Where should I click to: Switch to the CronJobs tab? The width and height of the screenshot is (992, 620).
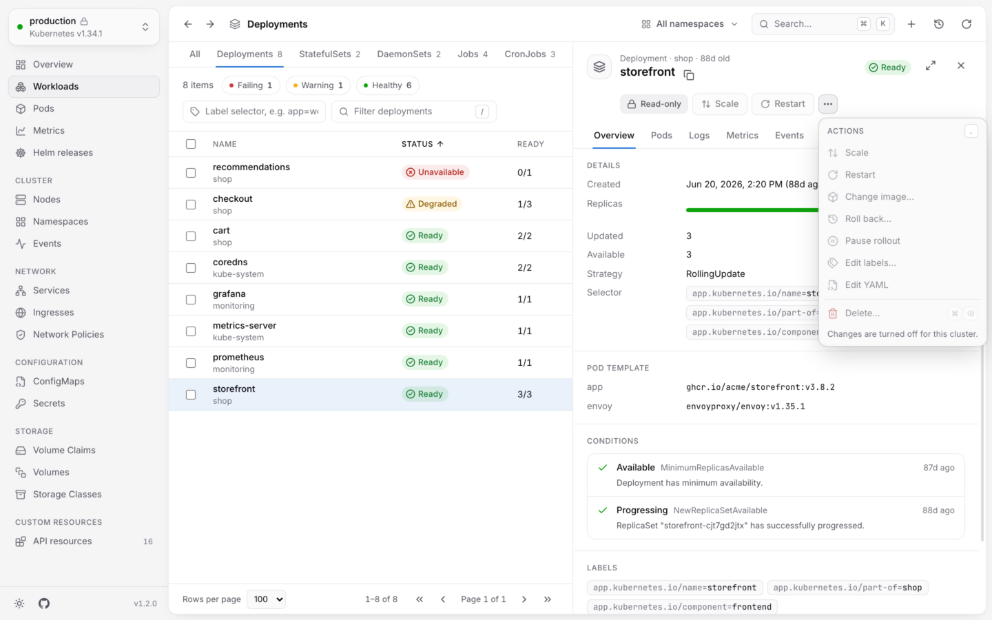pyautogui.click(x=530, y=54)
